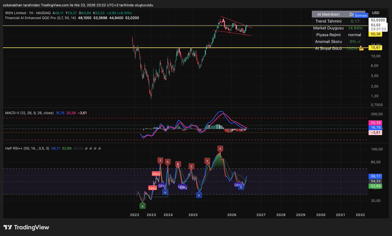Click the 14.64% sentiment value

coord(355,28)
